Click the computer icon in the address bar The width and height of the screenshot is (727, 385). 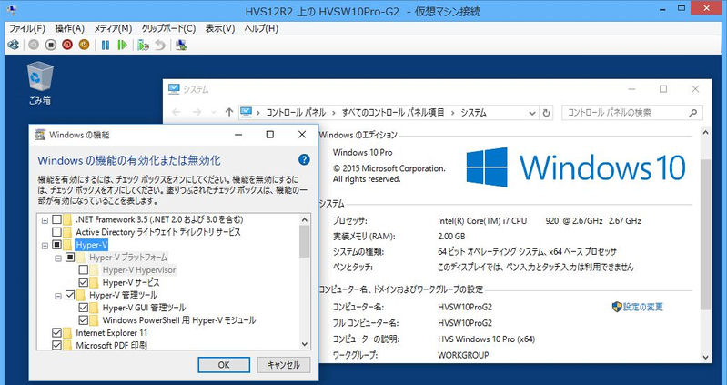point(246,112)
